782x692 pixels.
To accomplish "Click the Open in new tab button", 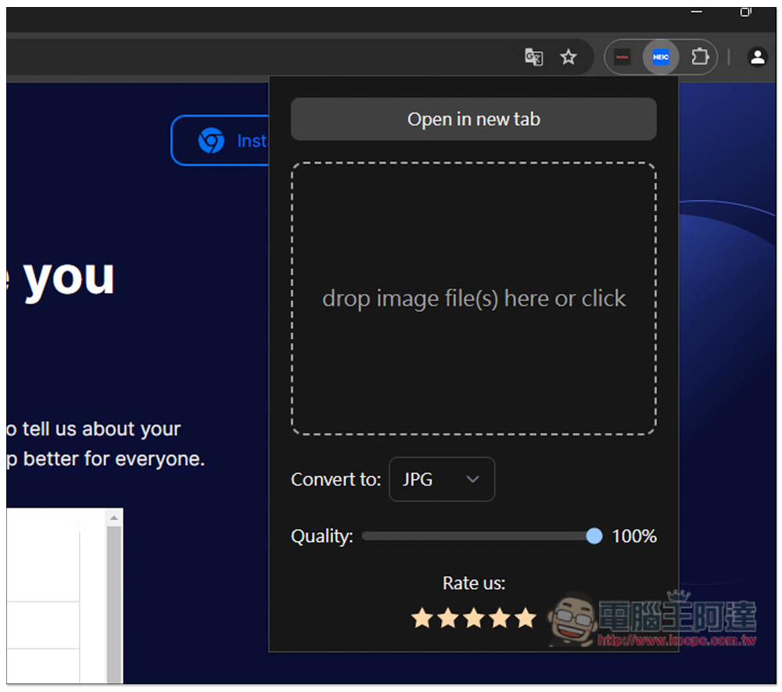I will click(x=473, y=119).
